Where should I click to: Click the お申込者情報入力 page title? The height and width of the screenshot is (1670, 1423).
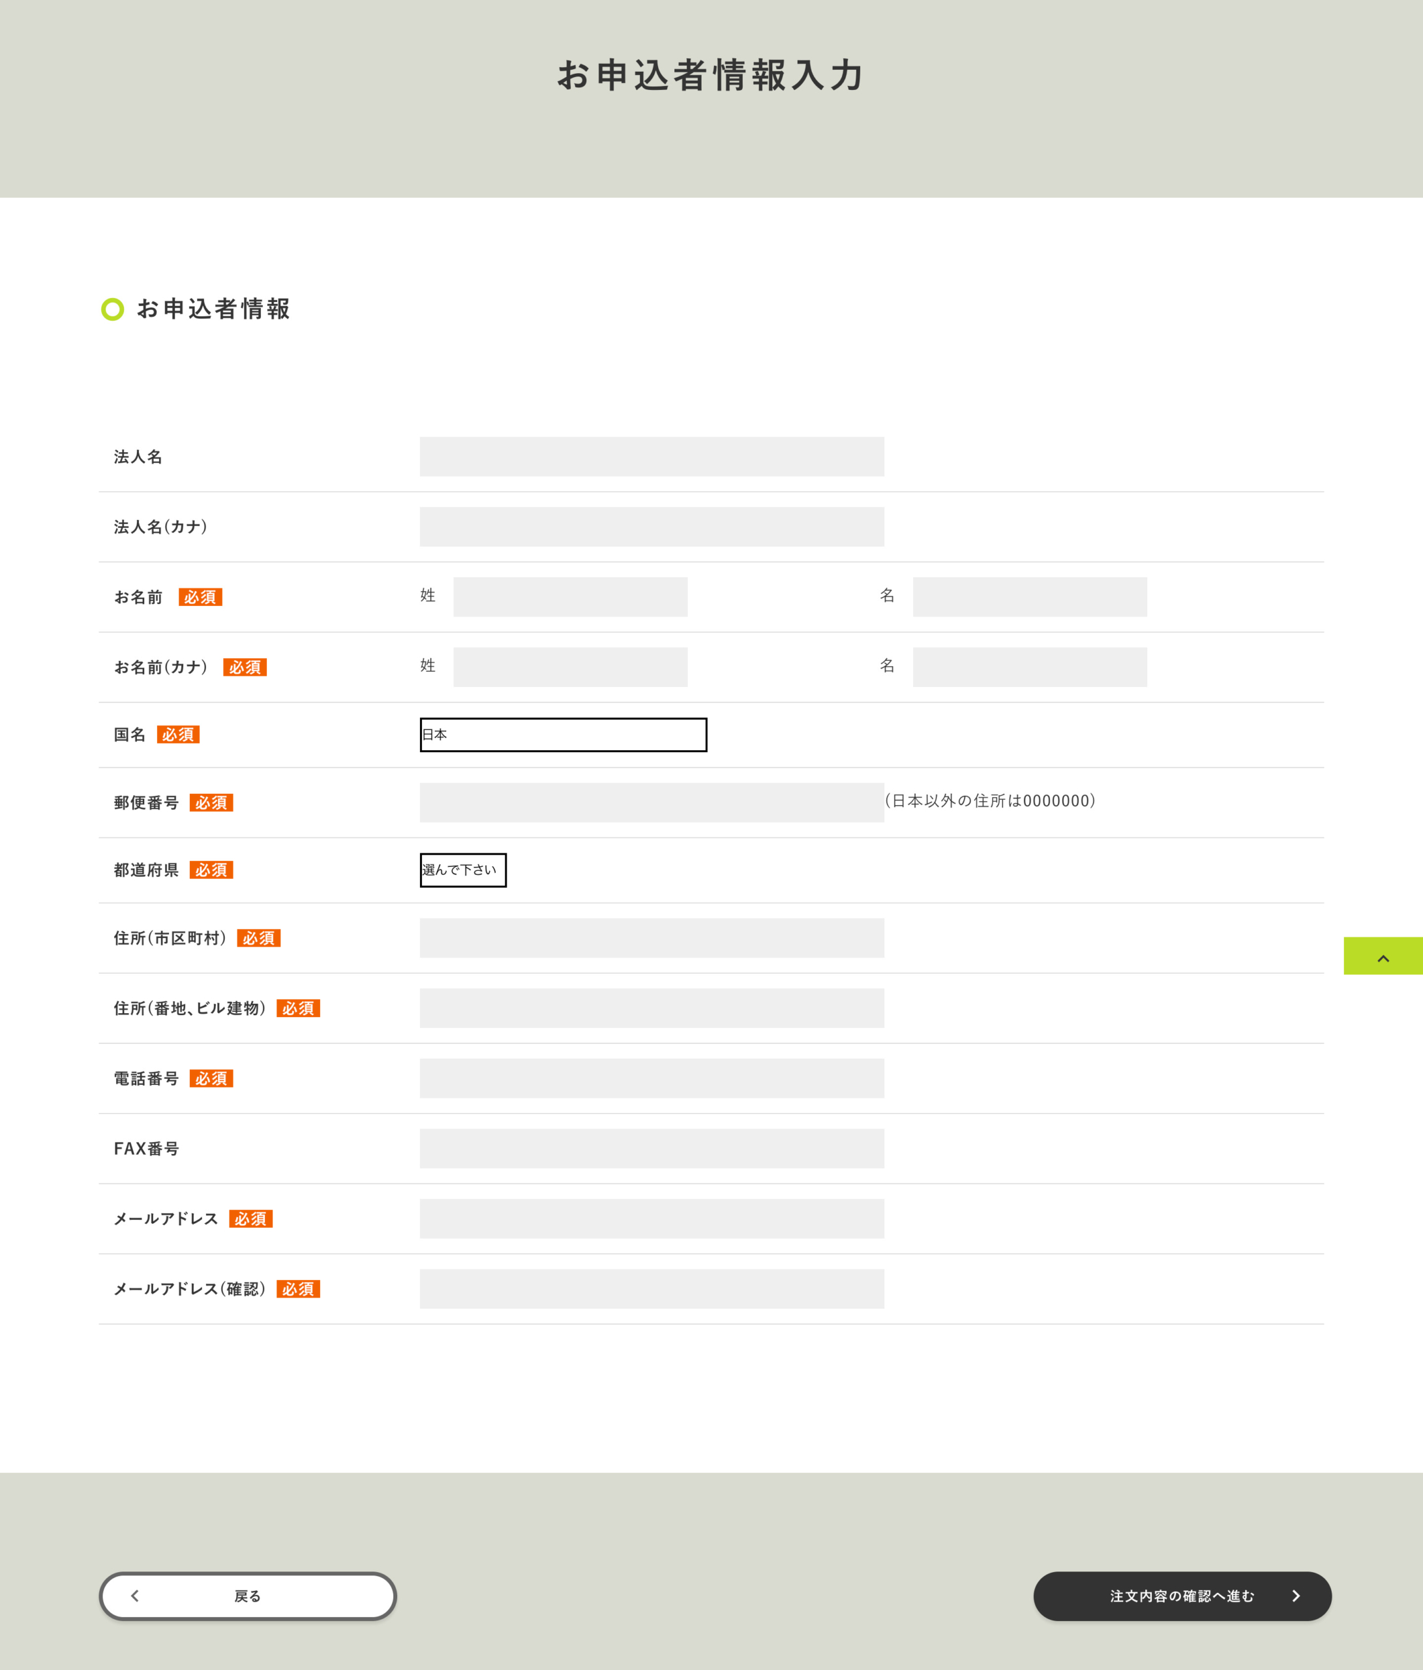coord(711,75)
